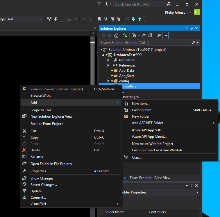The image size is (220, 217).
Task: Collapse the UmbracoTest999 project node
Action: coord(103,55)
